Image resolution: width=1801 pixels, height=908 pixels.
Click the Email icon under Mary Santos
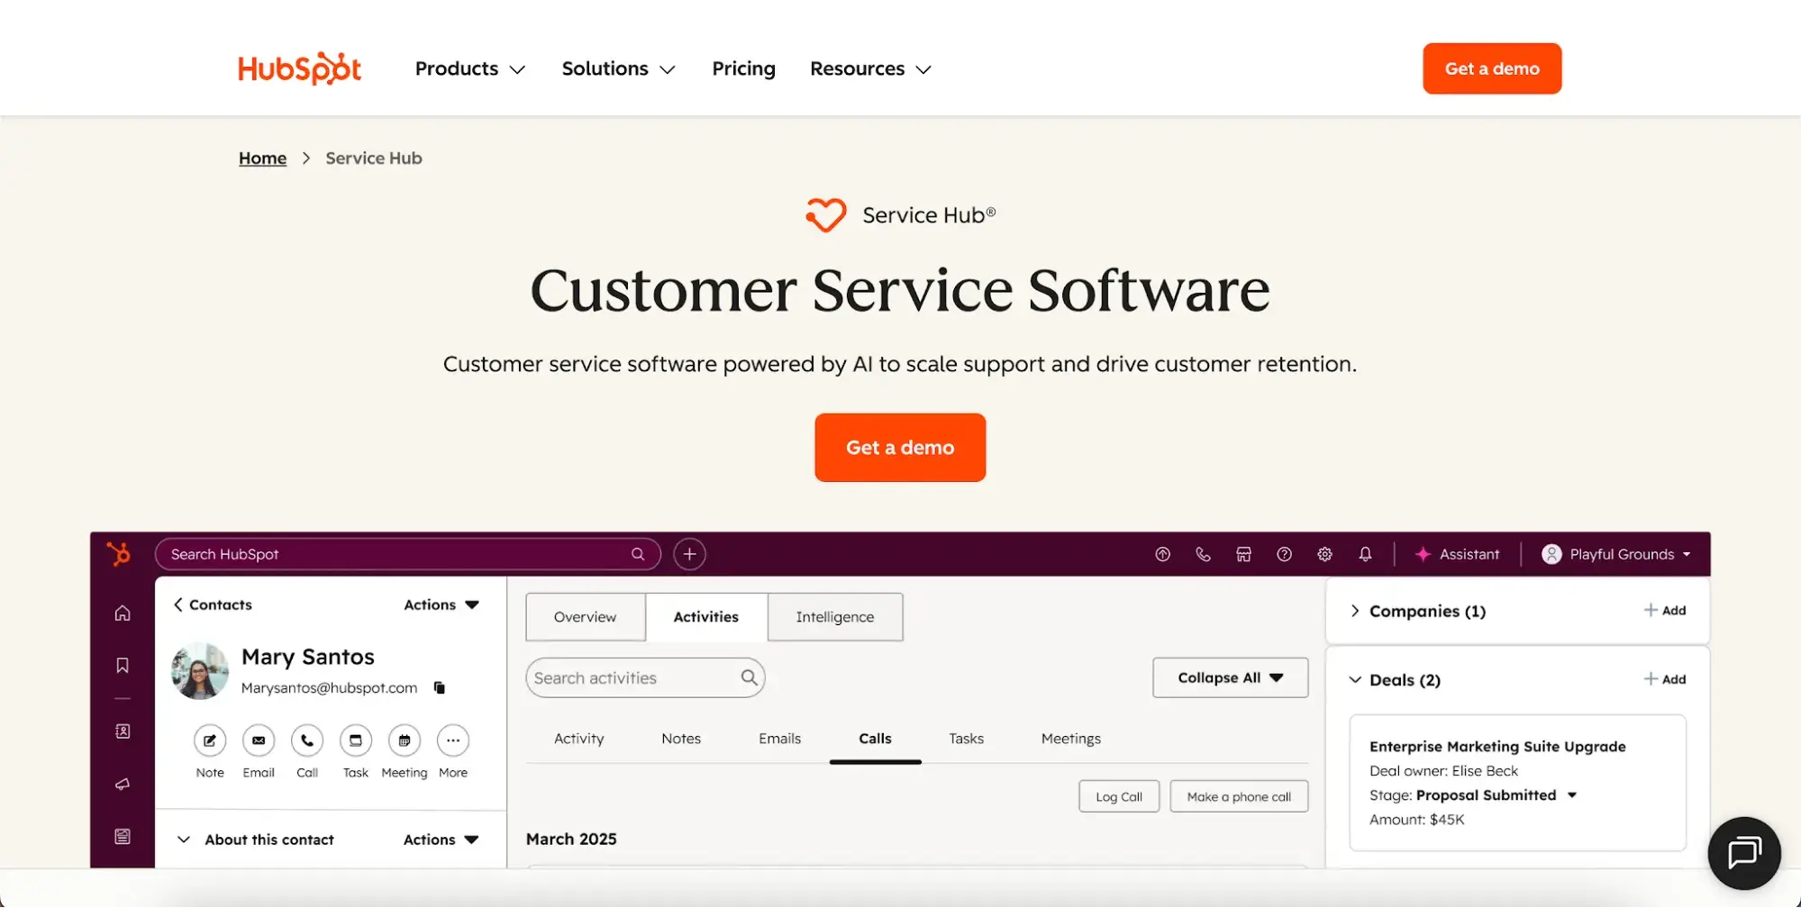point(259,740)
